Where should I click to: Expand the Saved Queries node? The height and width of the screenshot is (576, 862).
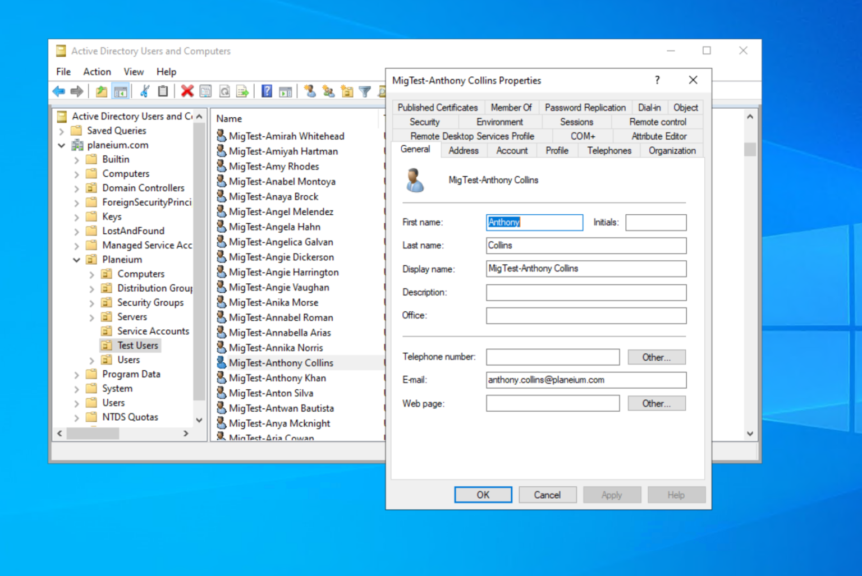(x=62, y=131)
